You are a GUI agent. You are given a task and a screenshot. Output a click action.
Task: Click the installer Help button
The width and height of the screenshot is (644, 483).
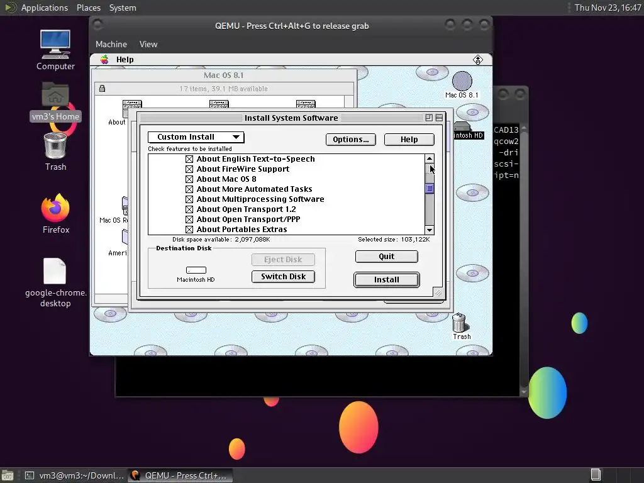coord(409,139)
